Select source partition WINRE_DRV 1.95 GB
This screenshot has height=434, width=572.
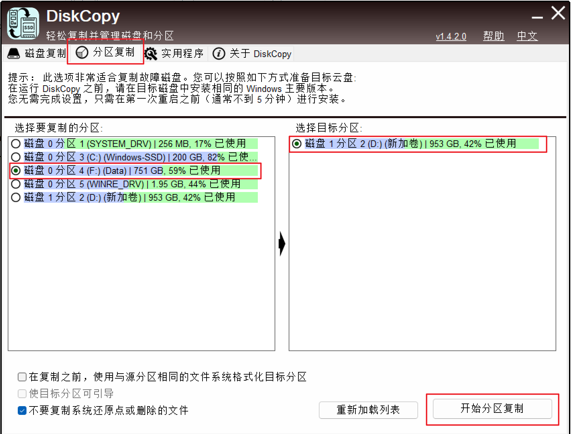click(16, 184)
